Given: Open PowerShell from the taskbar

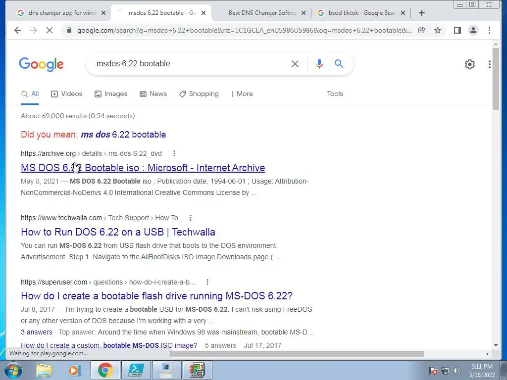Looking at the screenshot, I should 136,370.
